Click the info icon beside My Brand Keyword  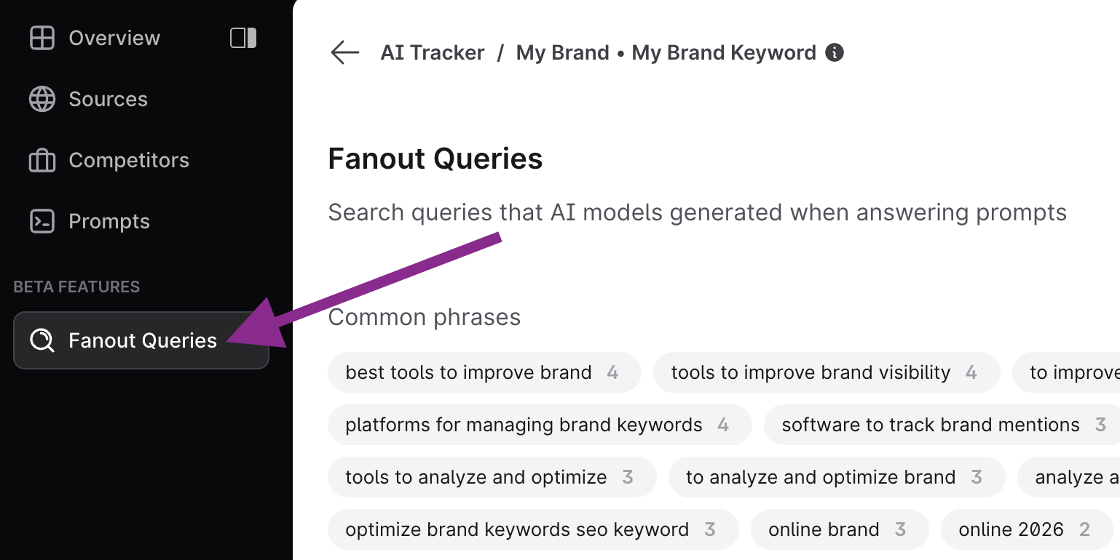835,53
